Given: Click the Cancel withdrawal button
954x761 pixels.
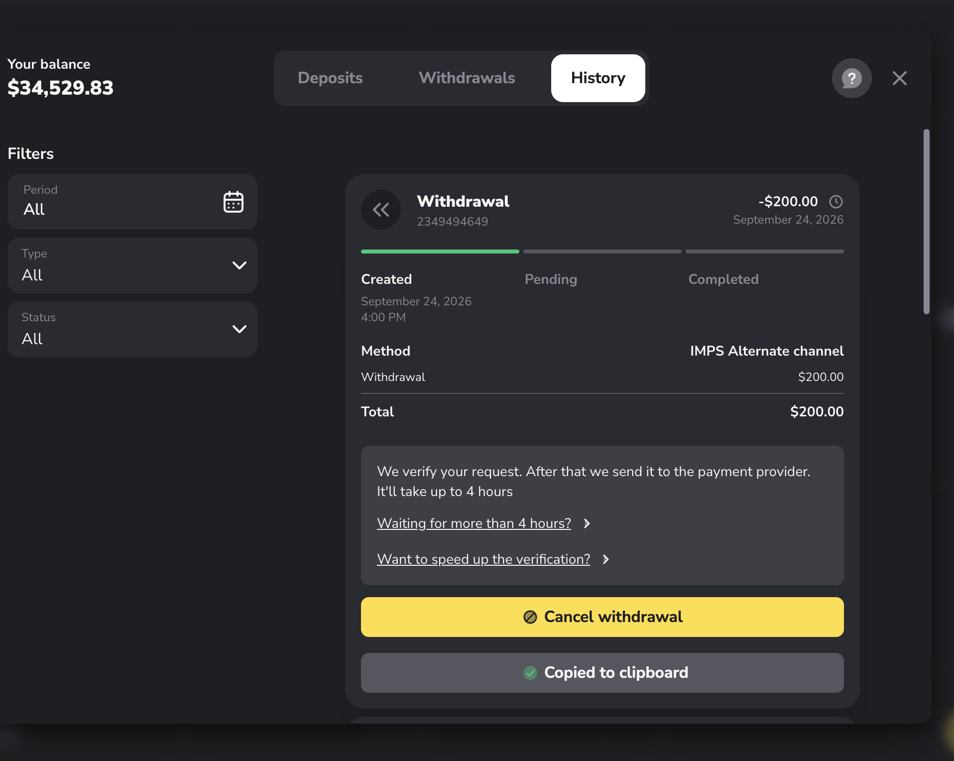Looking at the screenshot, I should 602,617.
